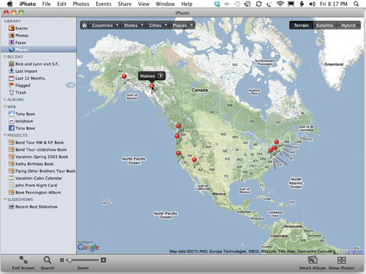Open tonybove Flickr account
This screenshot has width=366, height=274.
[24, 121]
